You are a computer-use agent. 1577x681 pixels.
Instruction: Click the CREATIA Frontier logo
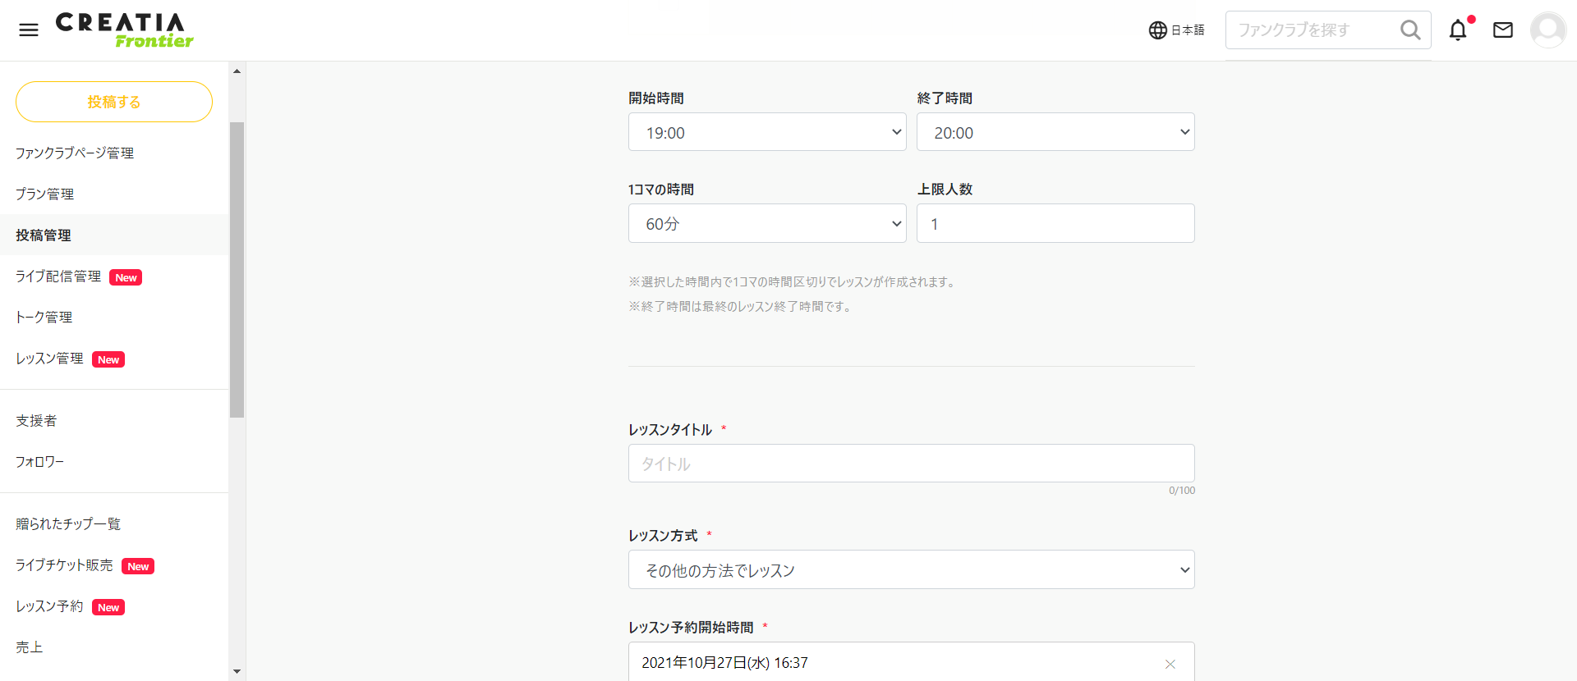(124, 30)
